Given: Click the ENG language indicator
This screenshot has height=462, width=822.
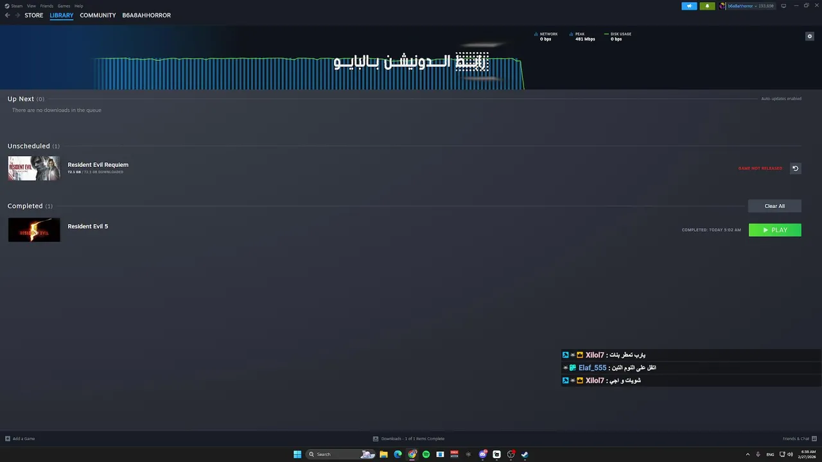Looking at the screenshot, I should click(770, 454).
